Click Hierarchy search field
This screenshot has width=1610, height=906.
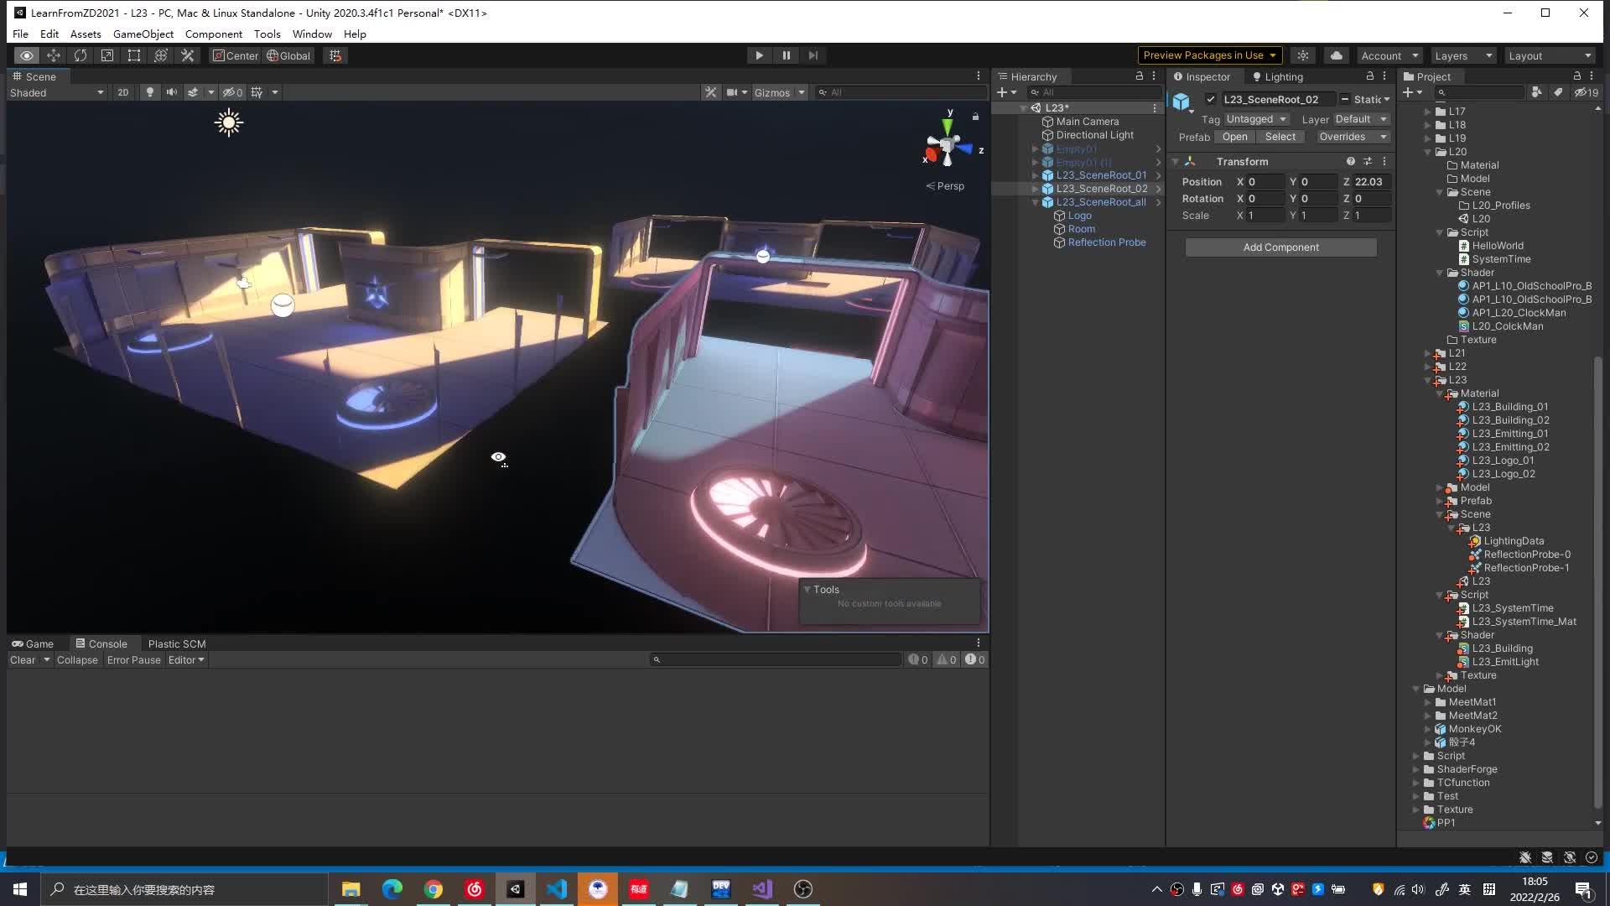point(1094,92)
